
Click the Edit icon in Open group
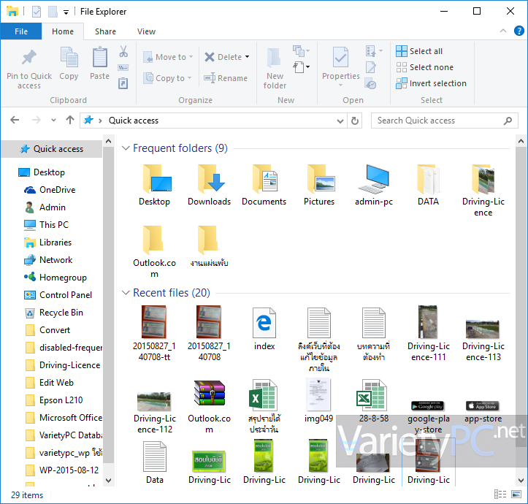tap(371, 67)
